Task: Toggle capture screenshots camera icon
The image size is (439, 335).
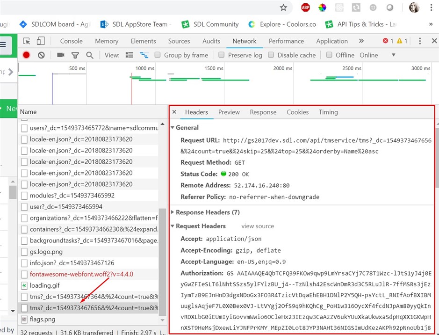Action: (60, 55)
